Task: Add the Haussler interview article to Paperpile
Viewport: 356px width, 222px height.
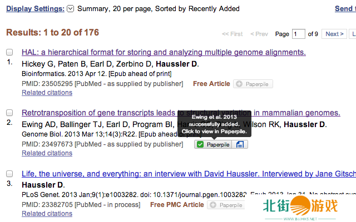Action: pos(226,205)
